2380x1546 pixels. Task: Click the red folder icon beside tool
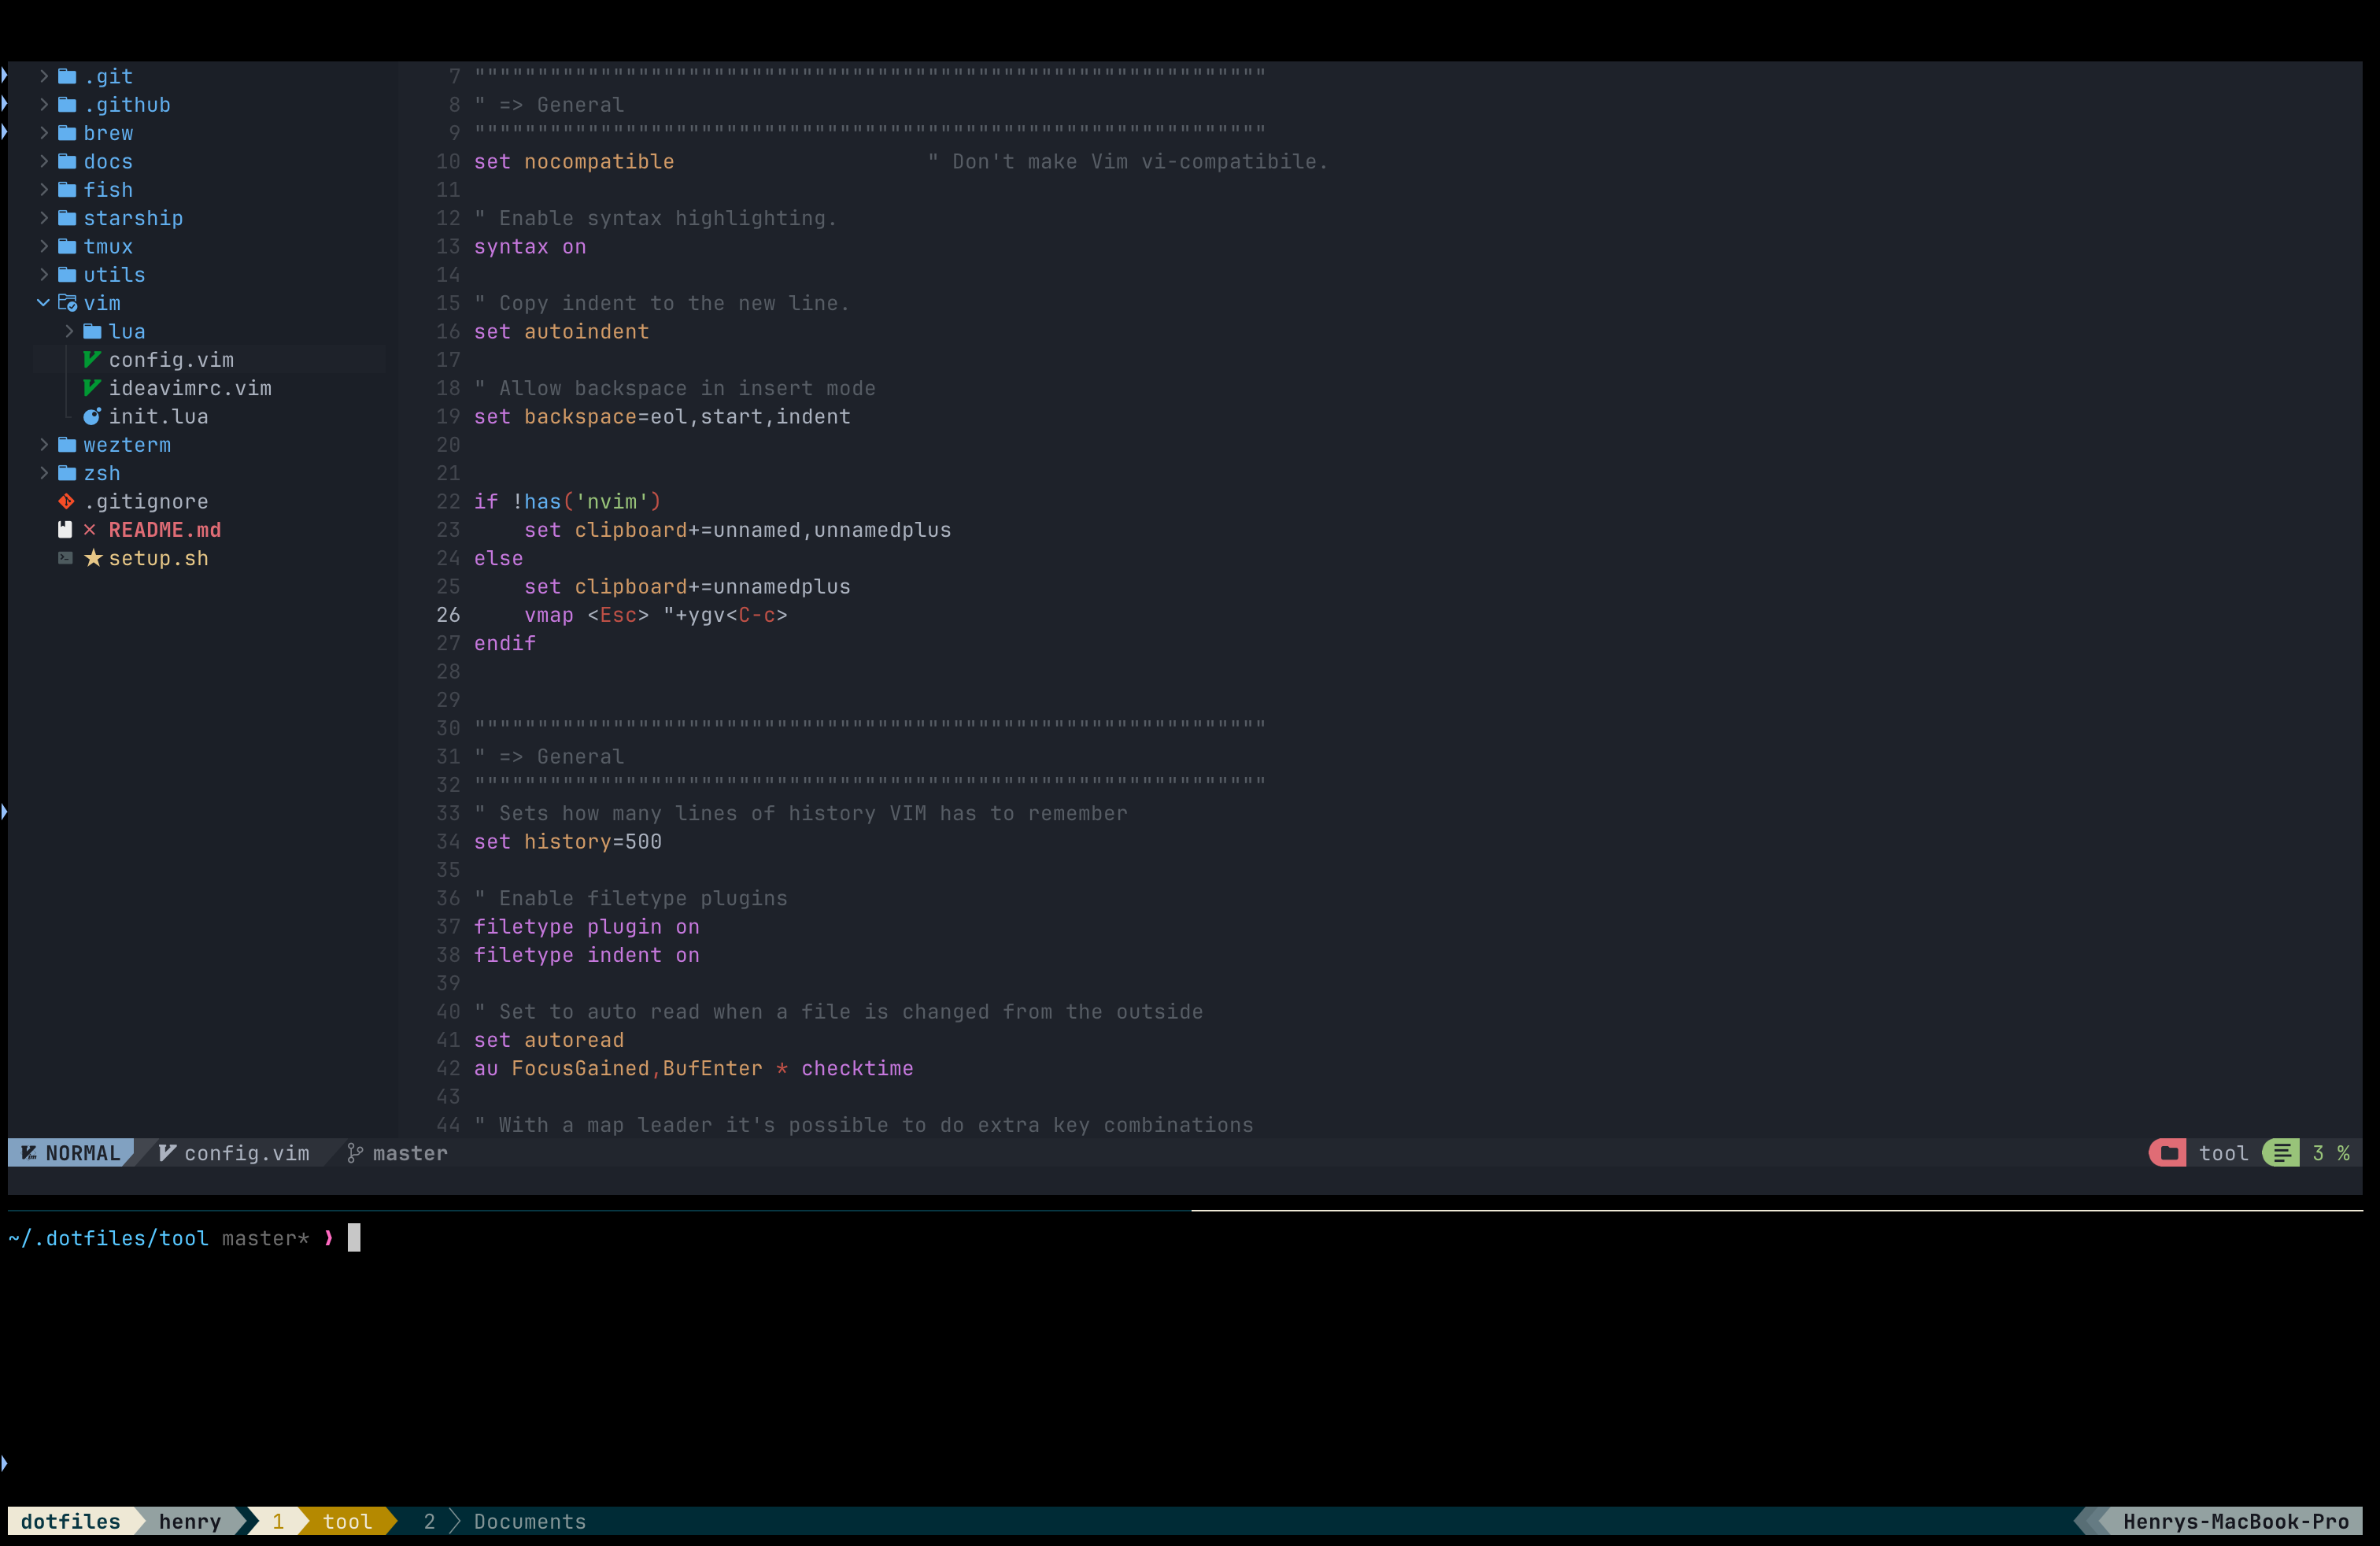[x=2169, y=1153]
